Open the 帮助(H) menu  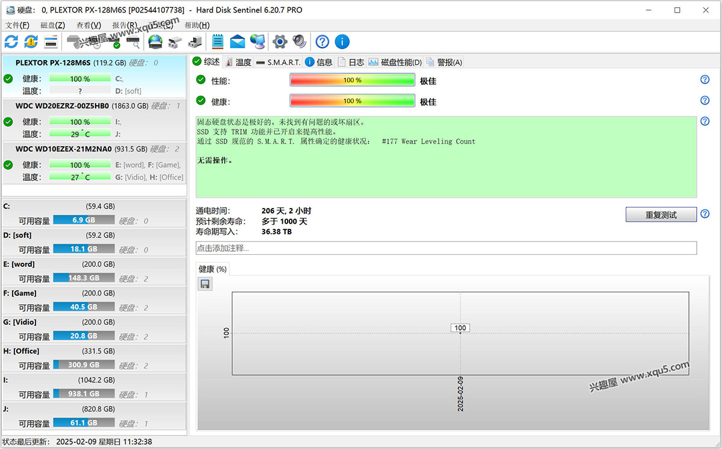coord(197,25)
